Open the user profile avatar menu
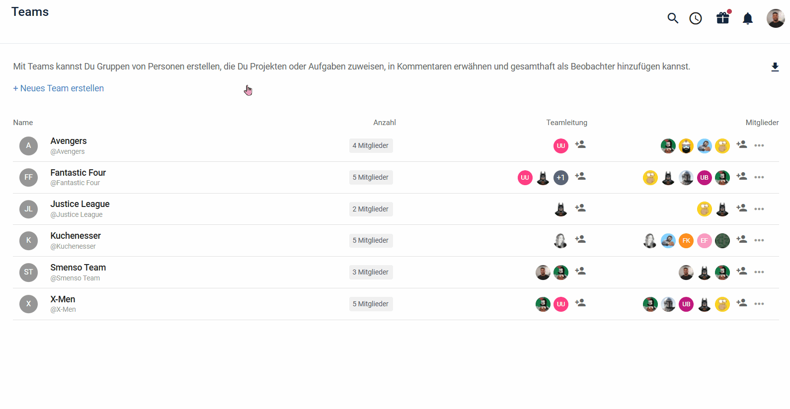Screen dimensions: 790x409 pyautogui.click(x=776, y=18)
